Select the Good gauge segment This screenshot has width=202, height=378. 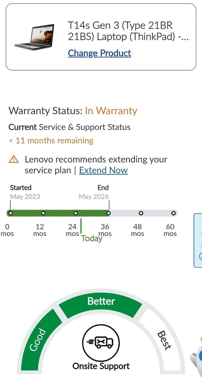point(41,337)
